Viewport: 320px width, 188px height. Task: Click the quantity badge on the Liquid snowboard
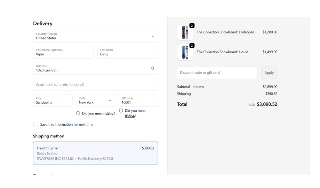click(x=192, y=46)
